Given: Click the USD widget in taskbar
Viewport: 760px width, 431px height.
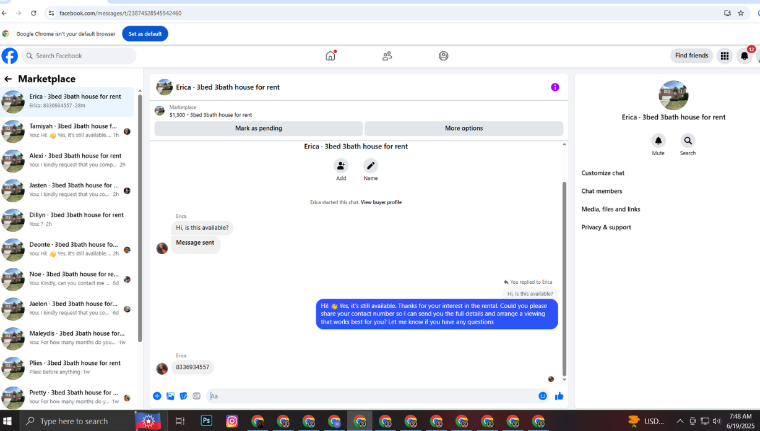Looking at the screenshot, I should point(646,421).
